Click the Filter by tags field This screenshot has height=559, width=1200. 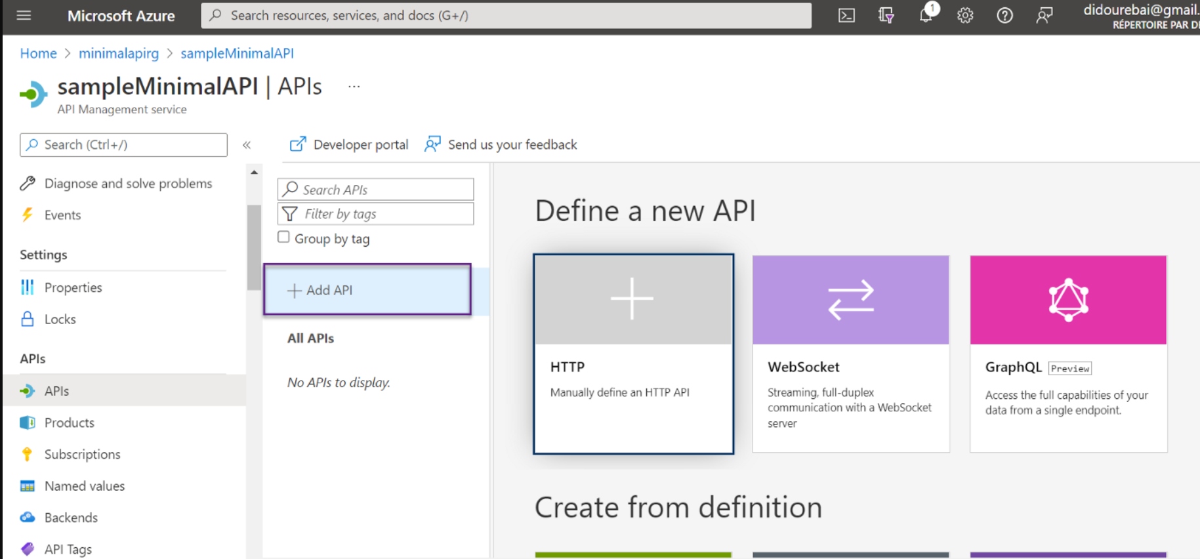tap(384, 214)
